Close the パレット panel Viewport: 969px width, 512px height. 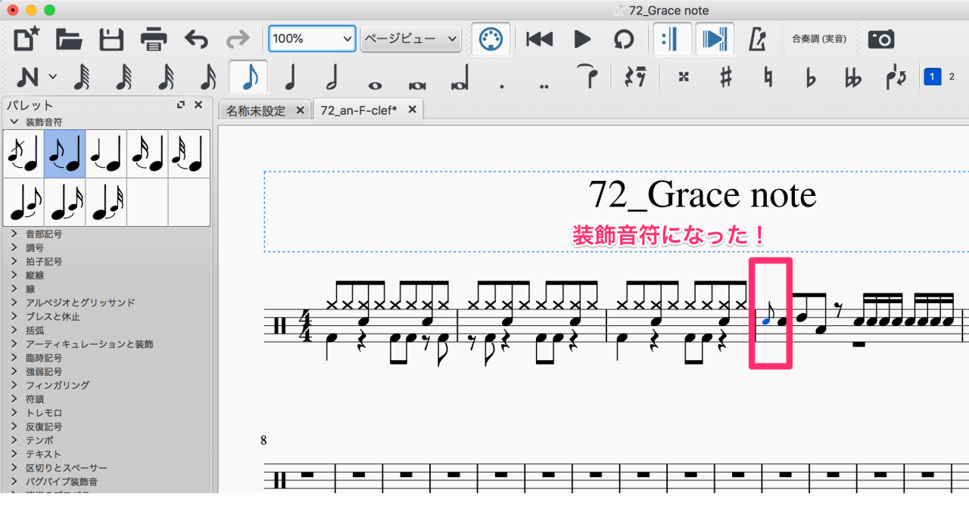[198, 105]
